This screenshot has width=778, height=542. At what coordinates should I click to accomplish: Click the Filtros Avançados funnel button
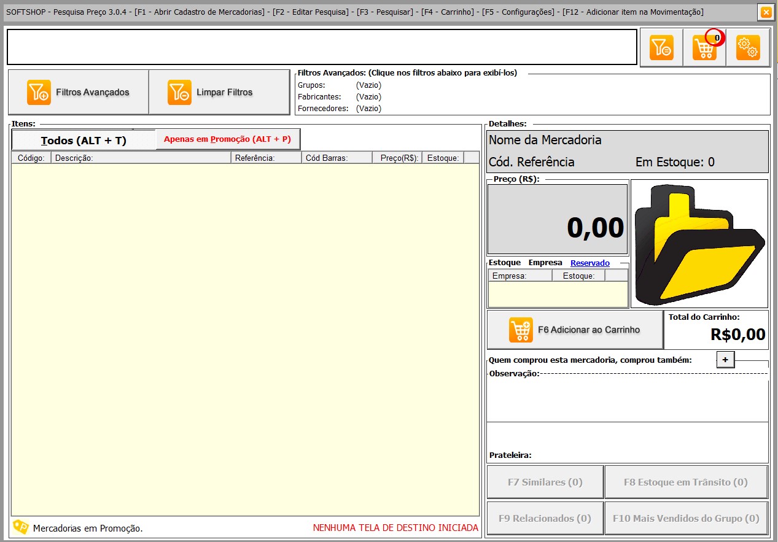click(x=79, y=92)
